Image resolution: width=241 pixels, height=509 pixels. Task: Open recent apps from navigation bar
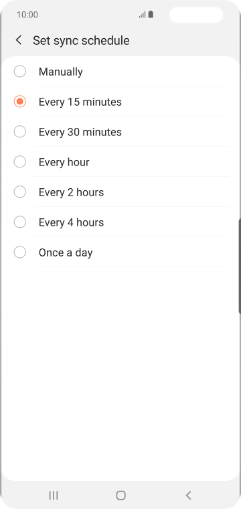point(54,495)
